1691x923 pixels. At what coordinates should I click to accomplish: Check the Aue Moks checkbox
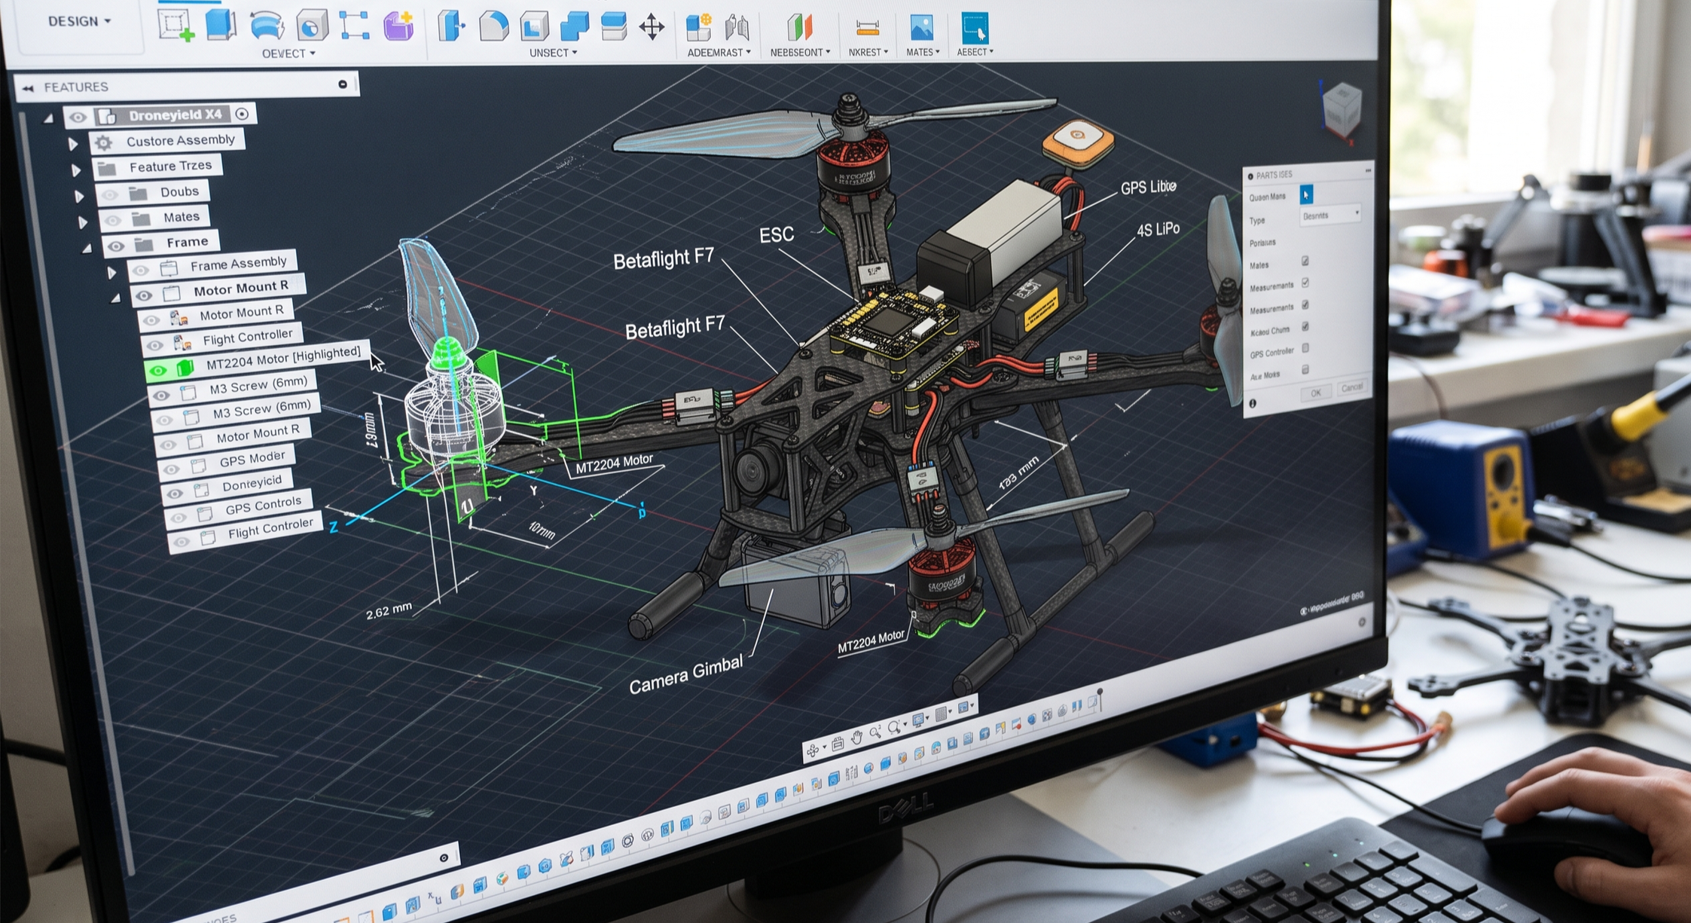1305,370
